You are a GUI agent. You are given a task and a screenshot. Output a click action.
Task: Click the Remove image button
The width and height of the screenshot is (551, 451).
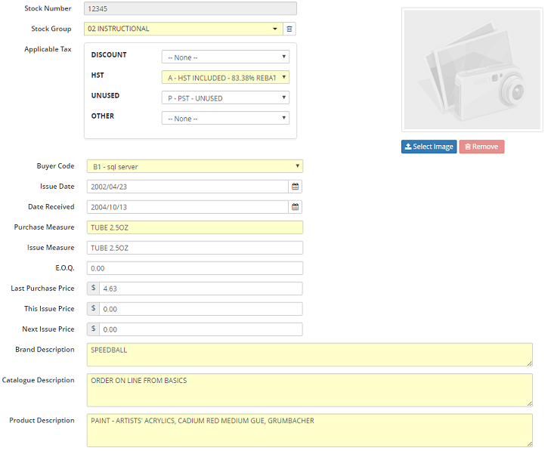(x=481, y=147)
